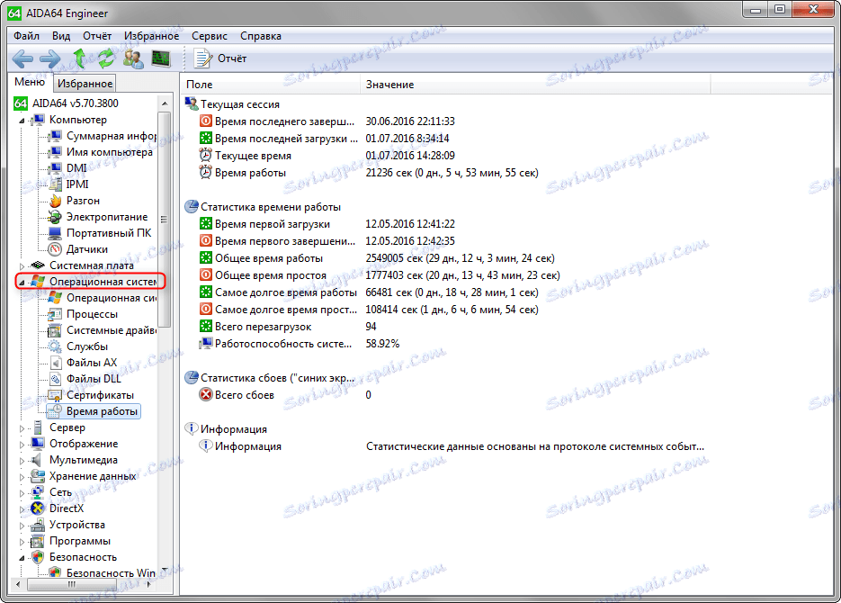
Task: Click the tree horizontal scrollbar right arrow
Action: [149, 584]
